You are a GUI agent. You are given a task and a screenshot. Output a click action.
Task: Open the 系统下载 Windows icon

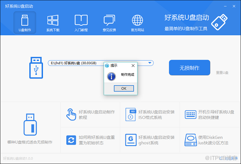(53, 20)
